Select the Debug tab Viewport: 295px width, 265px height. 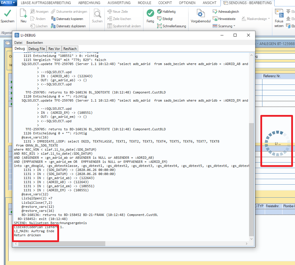[x=19, y=48]
